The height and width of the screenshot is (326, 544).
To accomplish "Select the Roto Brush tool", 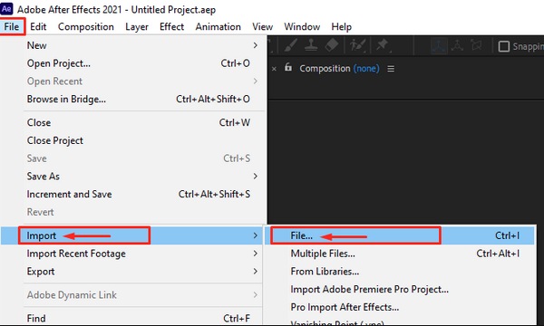I will pyautogui.click(x=357, y=45).
